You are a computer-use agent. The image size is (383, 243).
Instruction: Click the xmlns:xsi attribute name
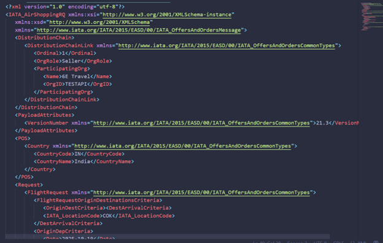[x=82, y=15]
